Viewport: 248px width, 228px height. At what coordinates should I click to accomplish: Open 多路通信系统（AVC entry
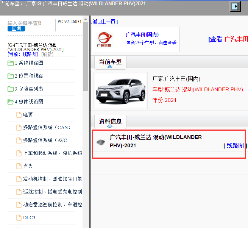coord(45,140)
